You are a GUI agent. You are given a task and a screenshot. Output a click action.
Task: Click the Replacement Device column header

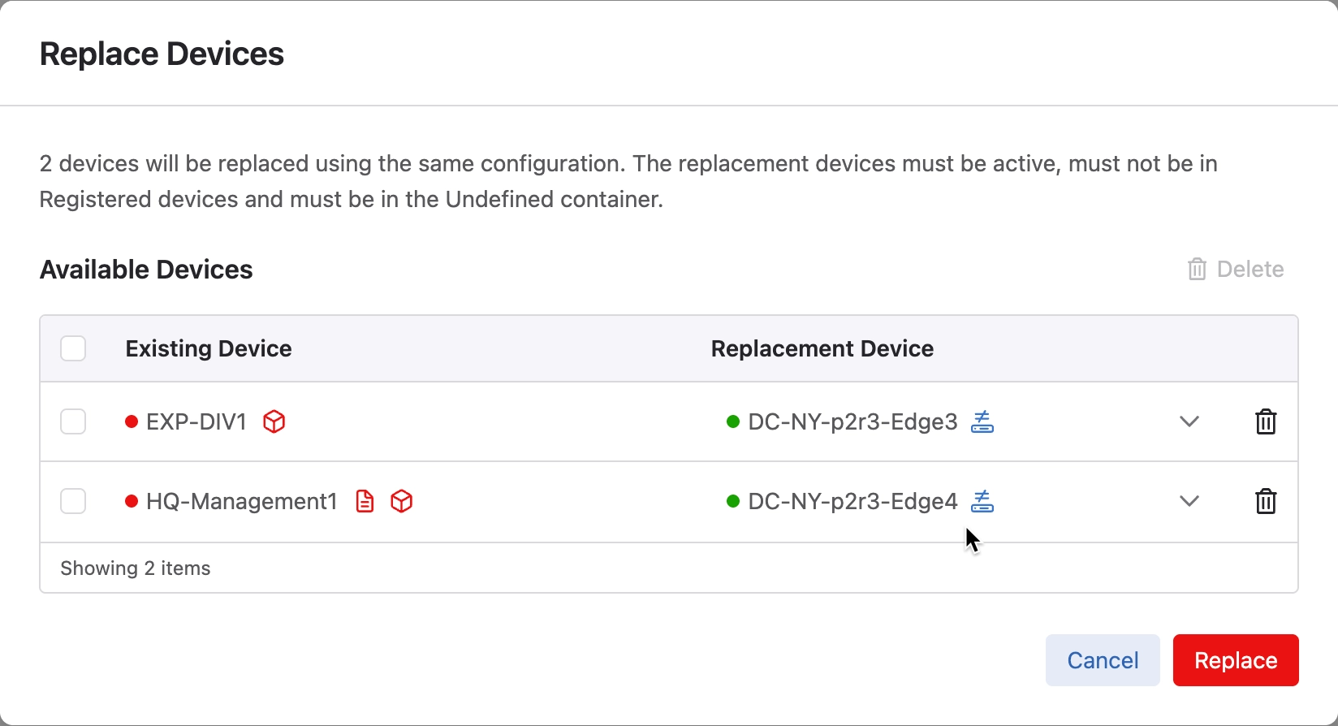click(822, 348)
